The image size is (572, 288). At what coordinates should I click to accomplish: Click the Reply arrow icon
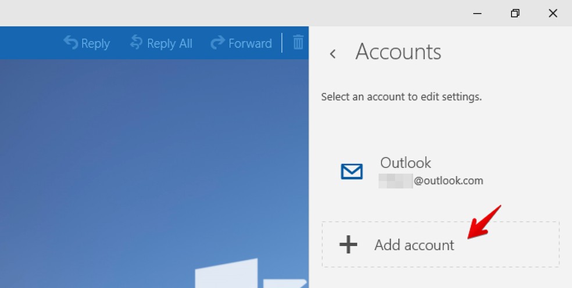click(x=70, y=42)
